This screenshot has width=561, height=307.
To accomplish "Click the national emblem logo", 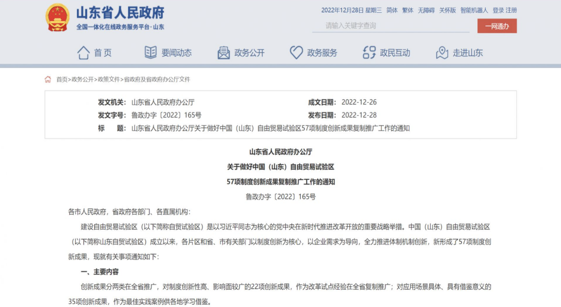I will [x=57, y=17].
